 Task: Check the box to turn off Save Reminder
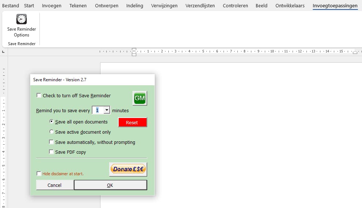39,95
